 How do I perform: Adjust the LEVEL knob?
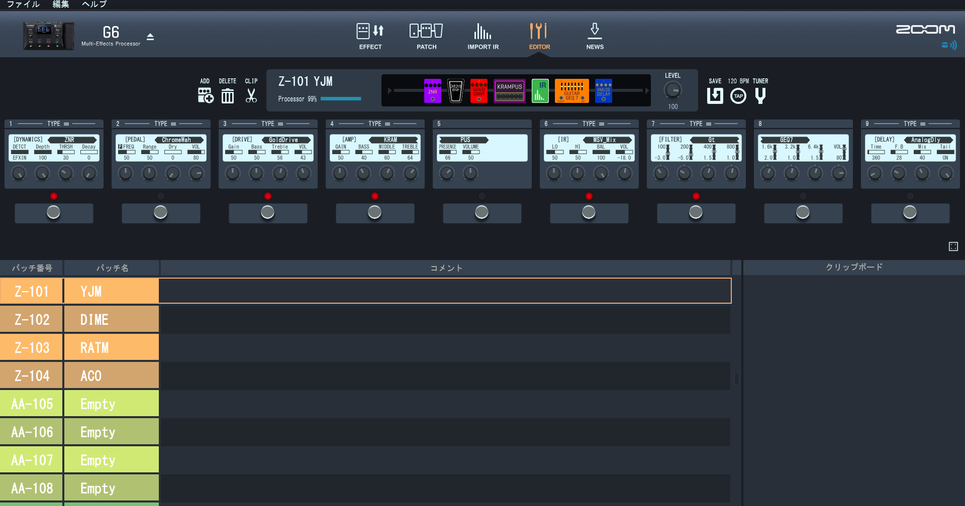672,90
